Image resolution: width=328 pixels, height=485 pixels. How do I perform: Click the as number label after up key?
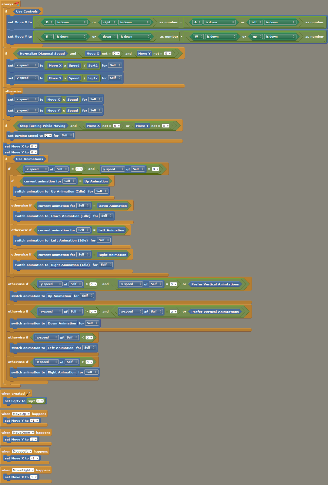(314, 36)
